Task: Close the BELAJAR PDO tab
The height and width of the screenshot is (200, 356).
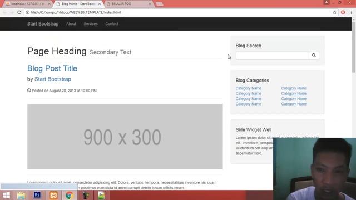Action: click(150, 4)
